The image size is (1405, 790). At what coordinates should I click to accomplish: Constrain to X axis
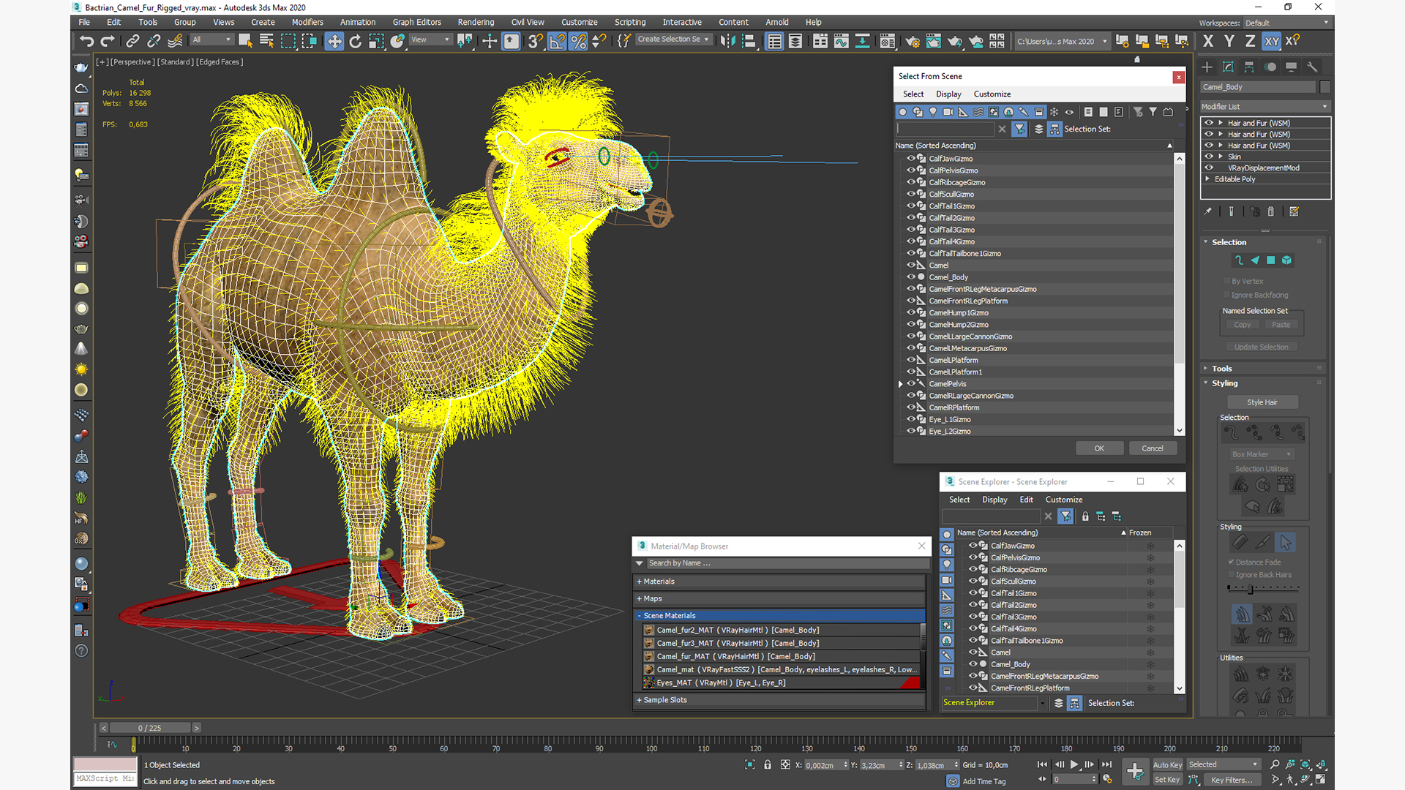pos(1208,41)
